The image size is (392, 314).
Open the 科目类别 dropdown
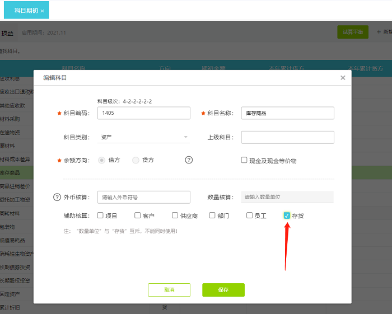[144, 137]
